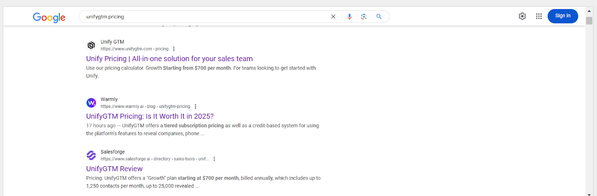Click the unifygtm.com pricing URL breadcrumb
The image size is (597, 196).
[135, 49]
